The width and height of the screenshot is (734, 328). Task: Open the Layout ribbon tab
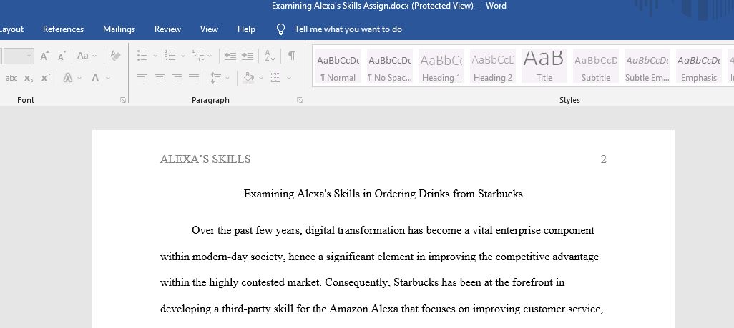(x=11, y=29)
